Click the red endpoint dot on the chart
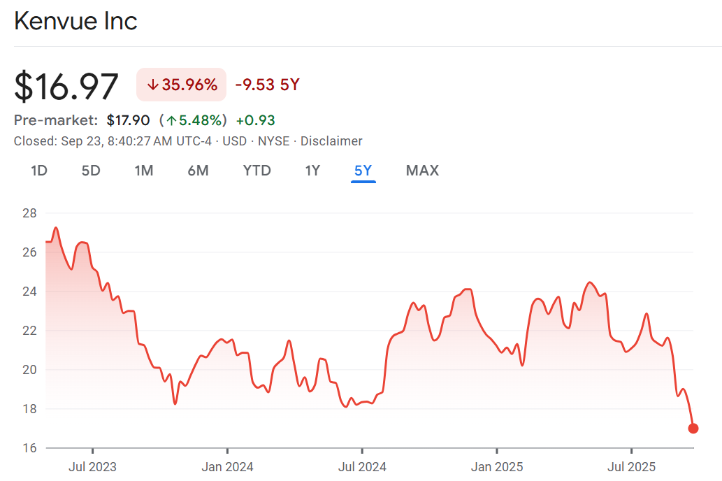722x481 pixels. point(693,429)
